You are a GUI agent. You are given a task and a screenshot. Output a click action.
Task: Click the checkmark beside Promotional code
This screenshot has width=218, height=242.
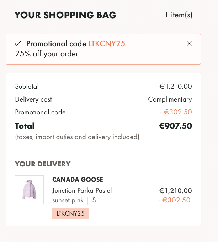18,44
